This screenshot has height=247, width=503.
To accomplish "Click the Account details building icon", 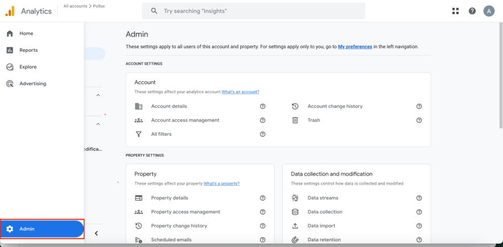I will tap(139, 106).
